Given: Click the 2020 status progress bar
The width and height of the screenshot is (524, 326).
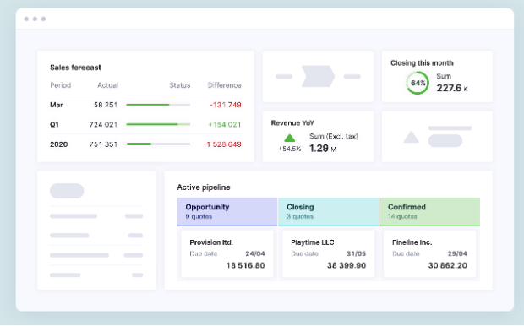Looking at the screenshot, I should coord(158,144).
